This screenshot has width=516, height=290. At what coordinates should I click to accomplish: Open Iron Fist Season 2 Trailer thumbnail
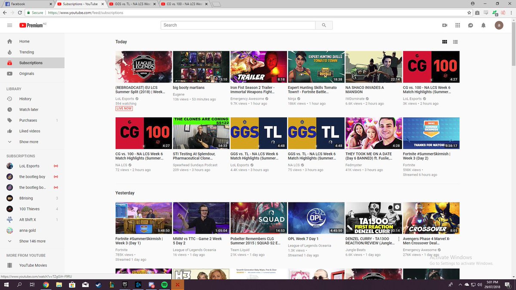pos(258,67)
